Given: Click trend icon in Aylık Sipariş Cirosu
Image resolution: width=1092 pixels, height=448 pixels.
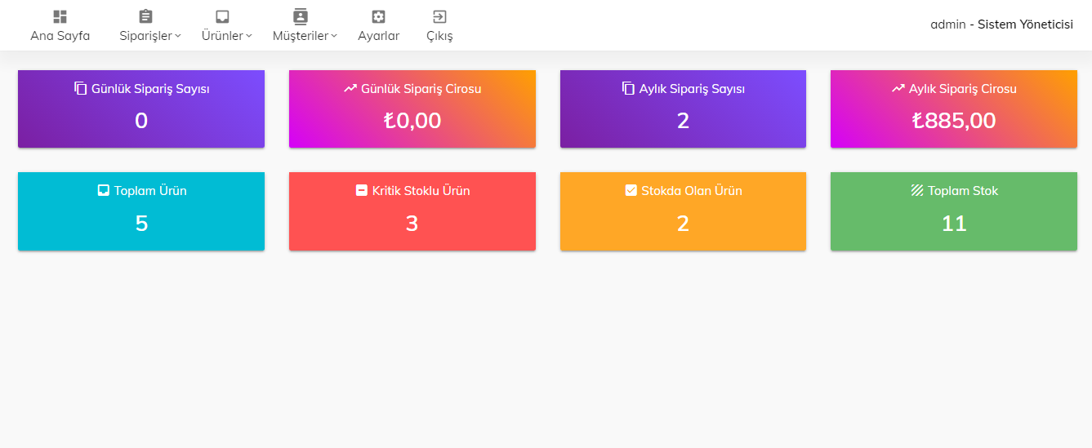Looking at the screenshot, I should (898, 88).
